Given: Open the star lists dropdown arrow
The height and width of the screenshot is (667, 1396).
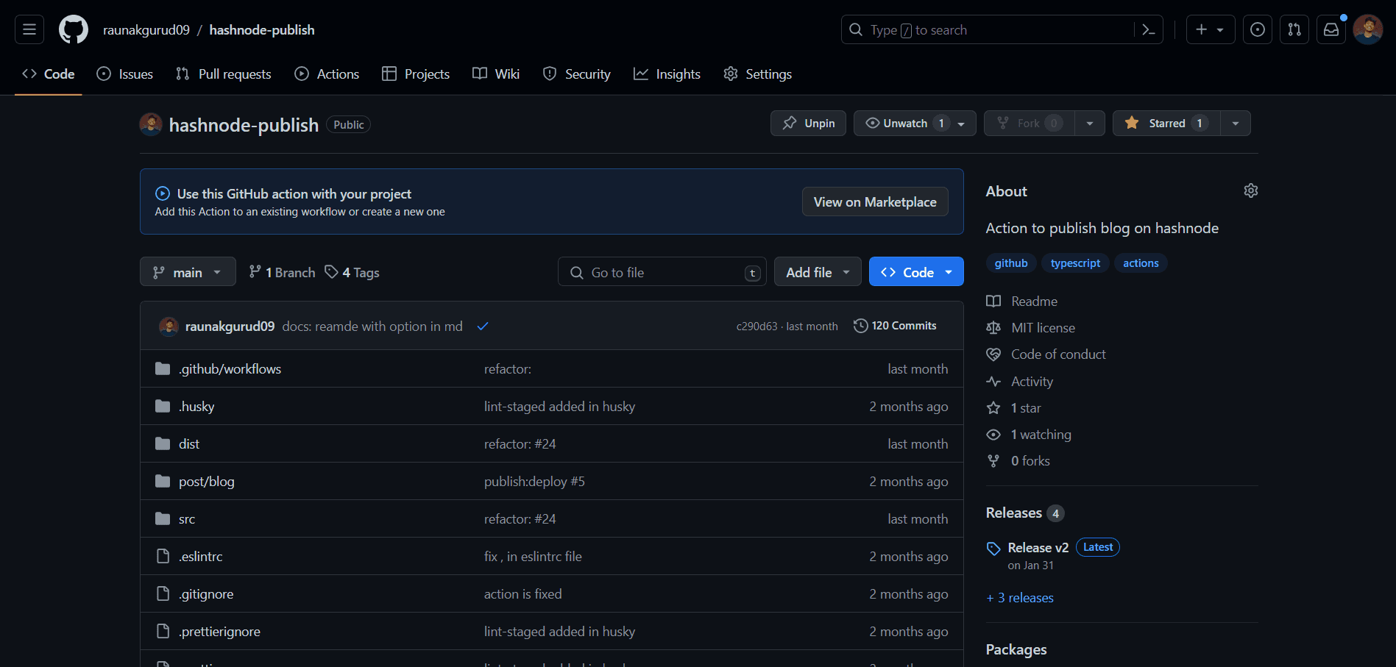Looking at the screenshot, I should point(1236,123).
